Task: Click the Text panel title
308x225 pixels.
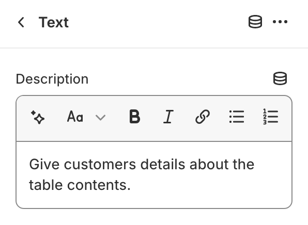Action: coord(54,22)
